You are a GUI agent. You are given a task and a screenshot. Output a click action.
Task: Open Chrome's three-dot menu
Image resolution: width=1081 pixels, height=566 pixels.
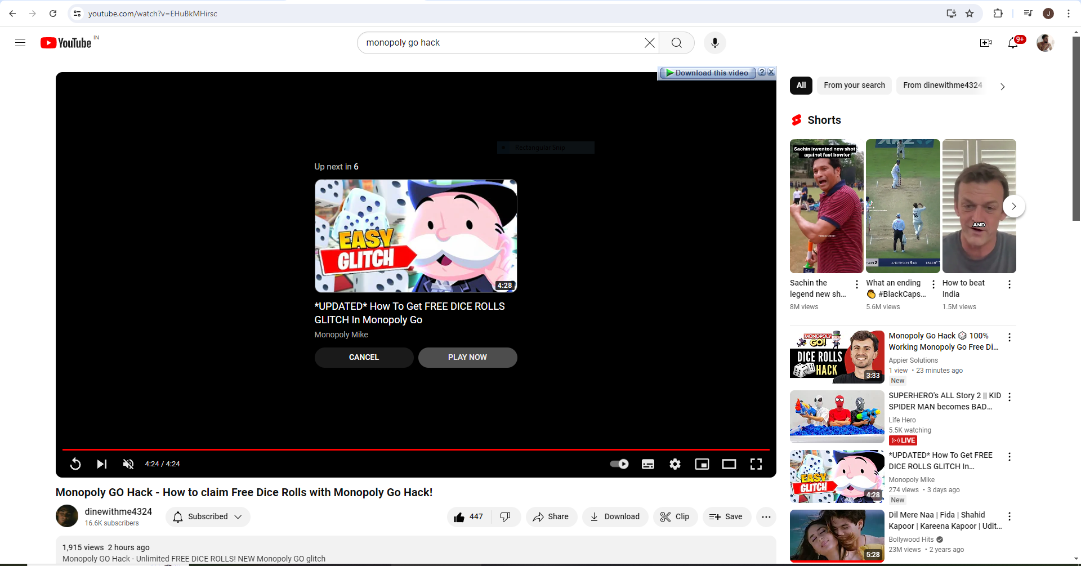click(x=1069, y=14)
